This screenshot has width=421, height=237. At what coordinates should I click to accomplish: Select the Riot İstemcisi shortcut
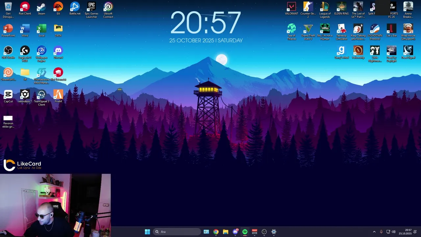coord(58,74)
